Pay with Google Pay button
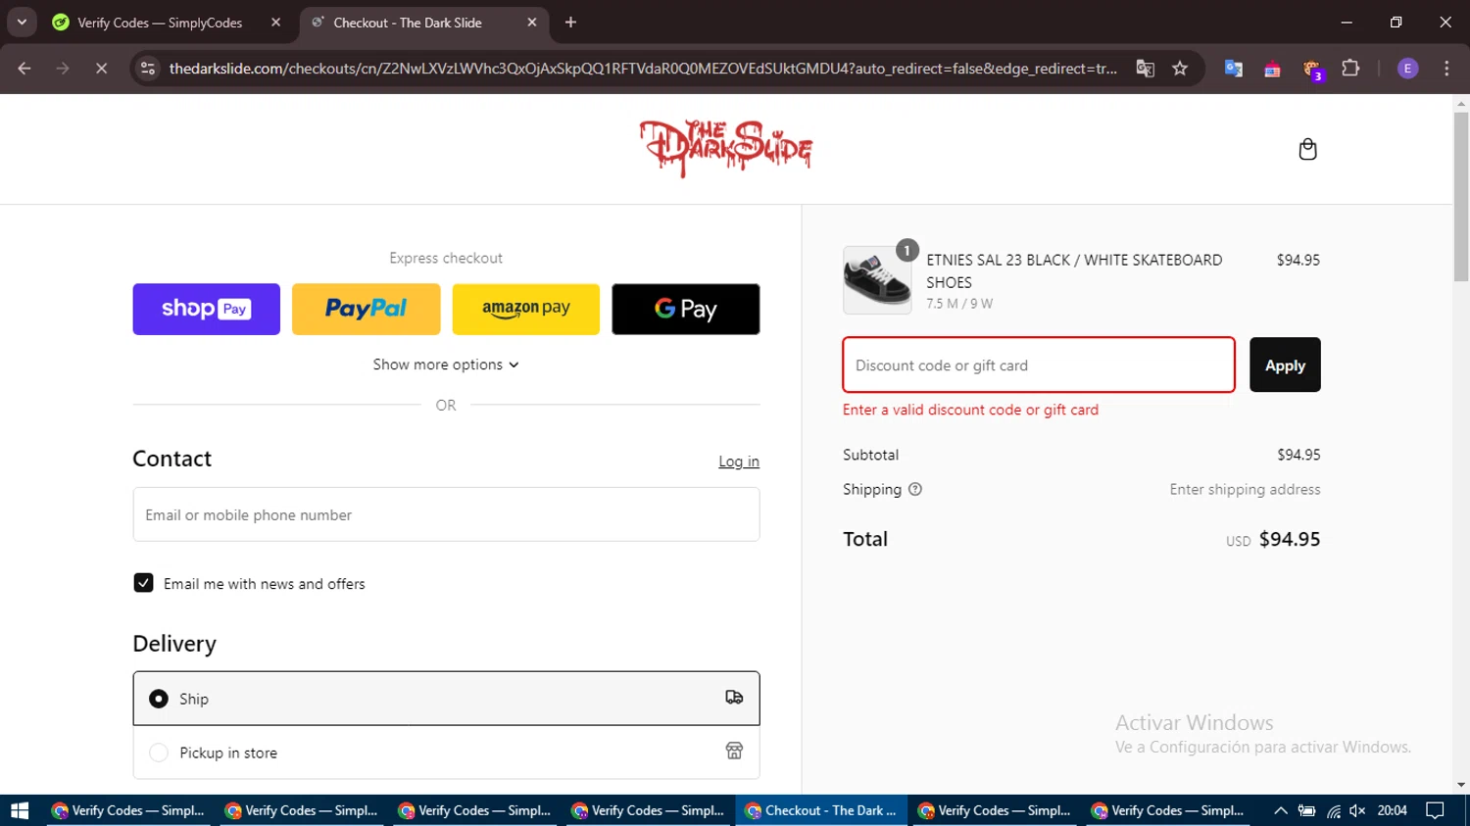1470x826 pixels. (x=686, y=309)
